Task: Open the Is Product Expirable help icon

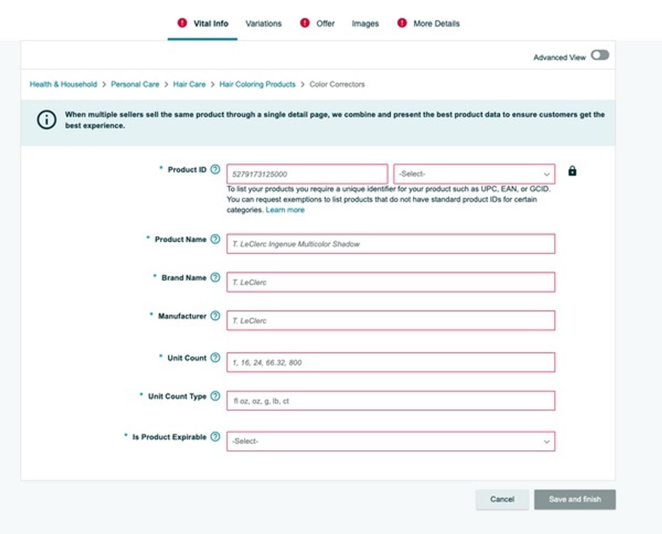Action: [216, 436]
